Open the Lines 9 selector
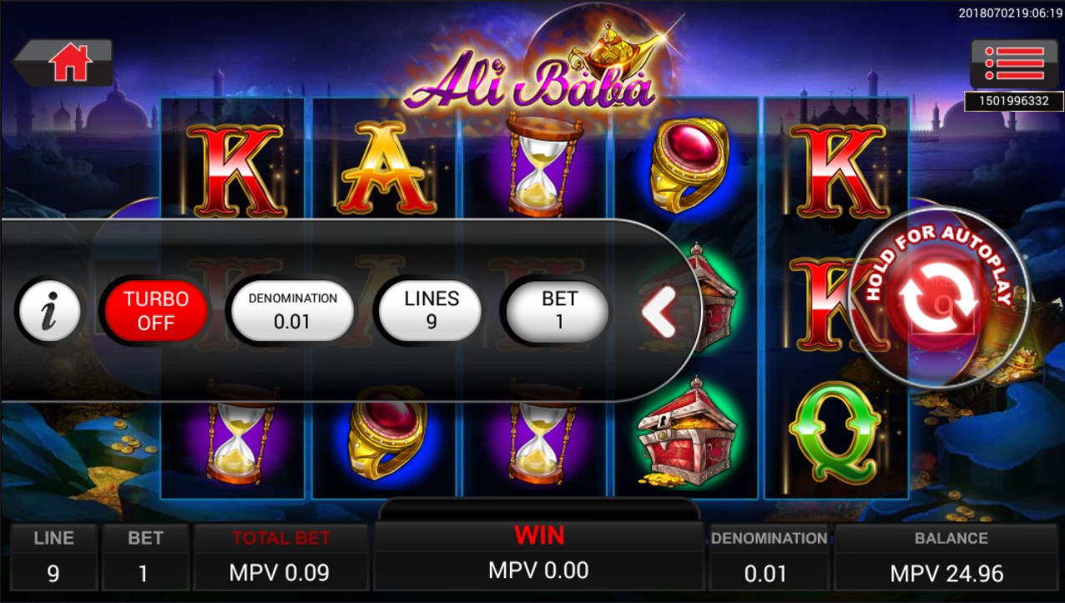This screenshot has height=603, width=1065. pyautogui.click(x=432, y=310)
